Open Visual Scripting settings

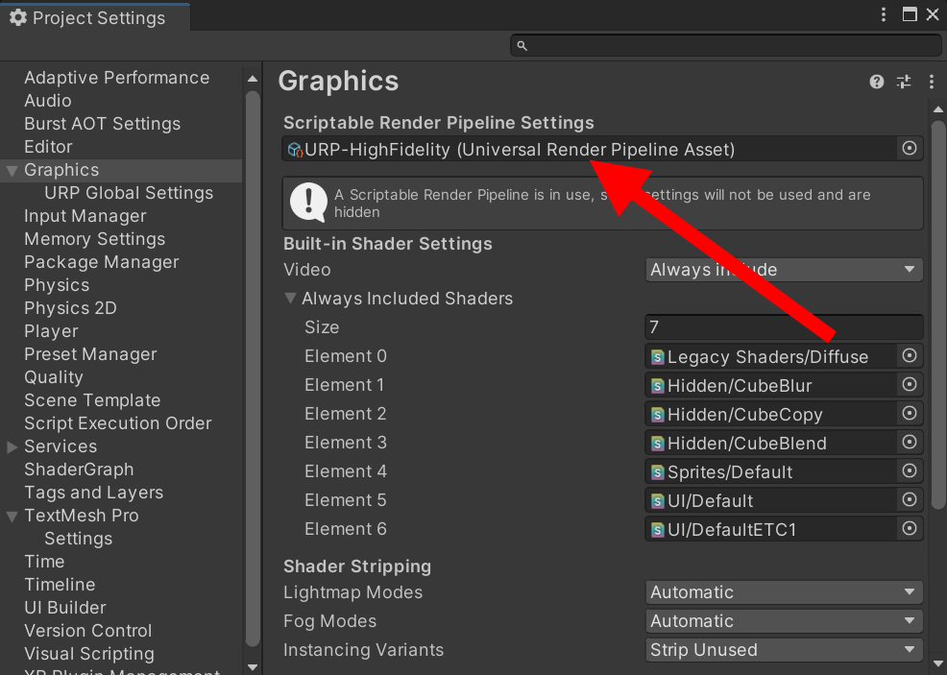(89, 654)
